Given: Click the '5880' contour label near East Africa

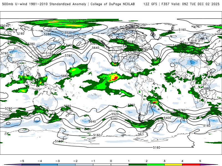Looking at the screenshot, I should click(x=207, y=89).
